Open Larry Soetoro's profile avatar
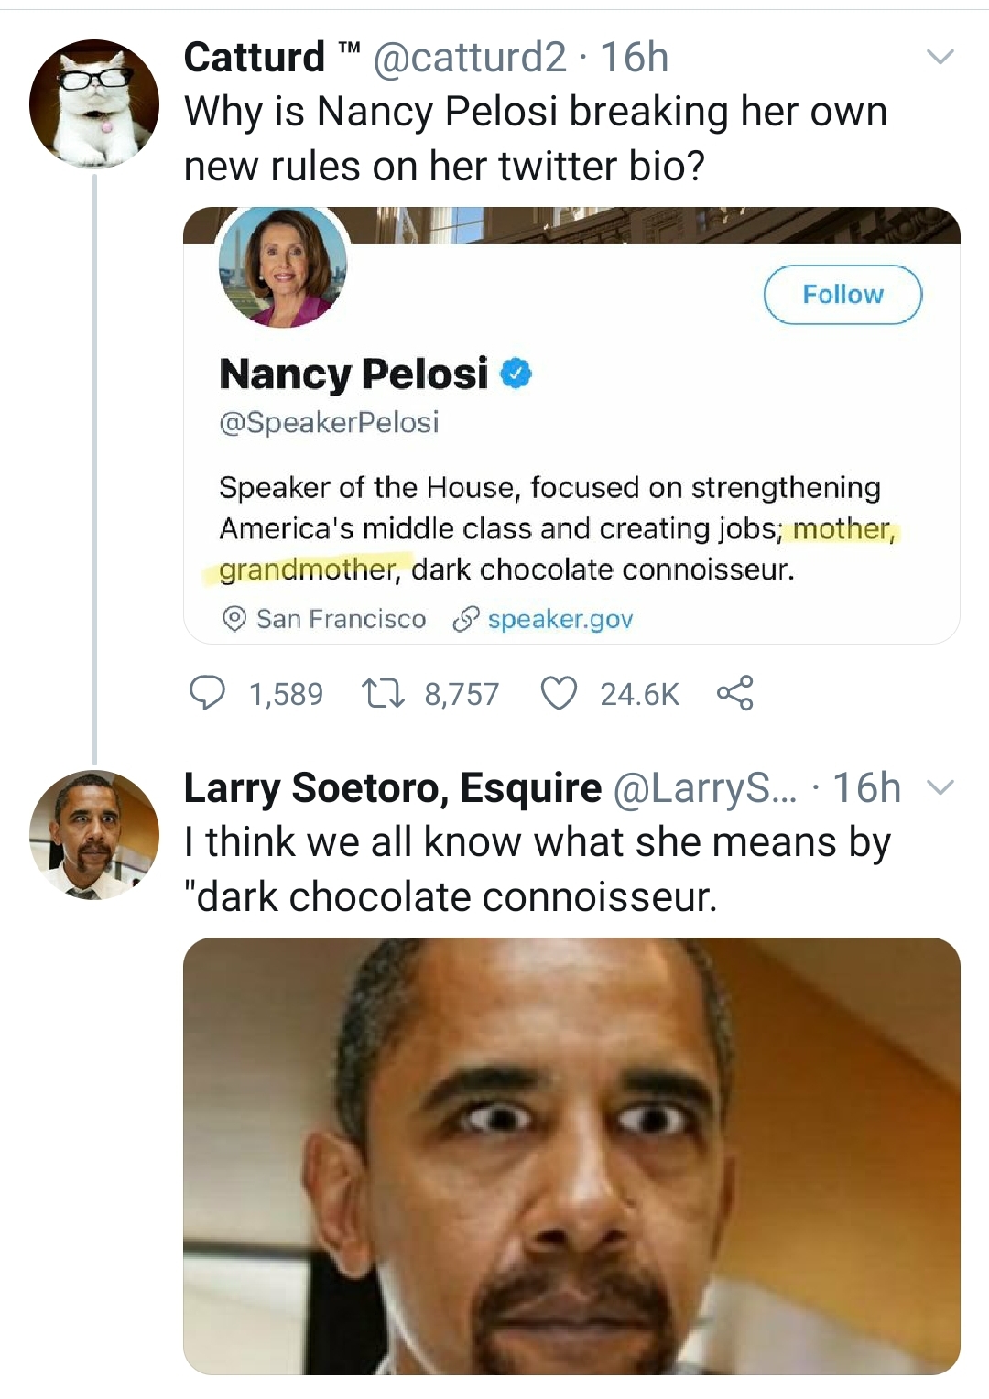 point(94,835)
